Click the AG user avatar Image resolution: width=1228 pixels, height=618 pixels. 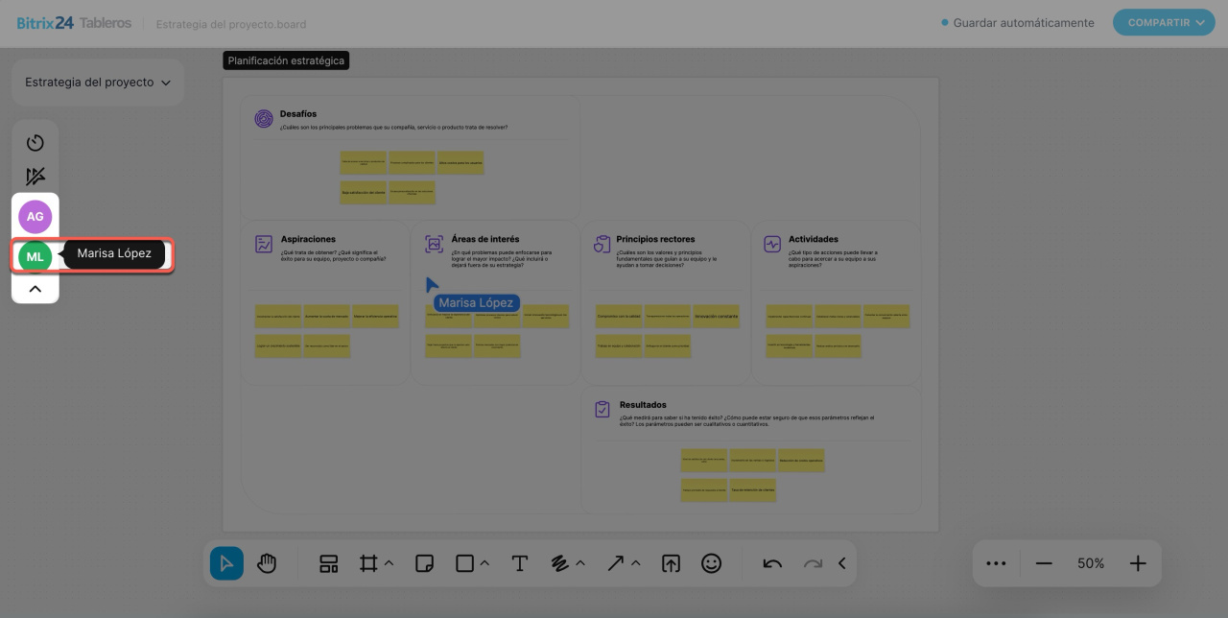tap(35, 217)
